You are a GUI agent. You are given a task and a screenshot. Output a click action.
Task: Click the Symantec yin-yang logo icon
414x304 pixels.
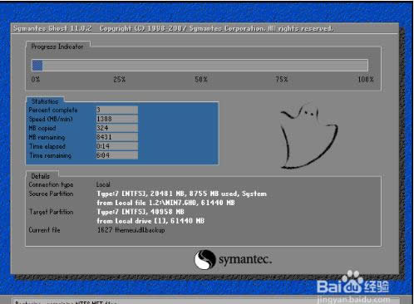tap(205, 259)
